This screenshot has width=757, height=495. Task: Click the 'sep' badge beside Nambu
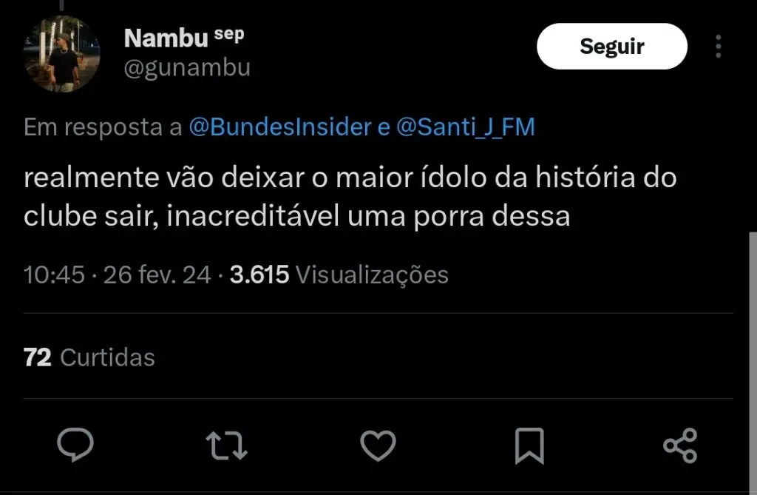pyautogui.click(x=229, y=35)
